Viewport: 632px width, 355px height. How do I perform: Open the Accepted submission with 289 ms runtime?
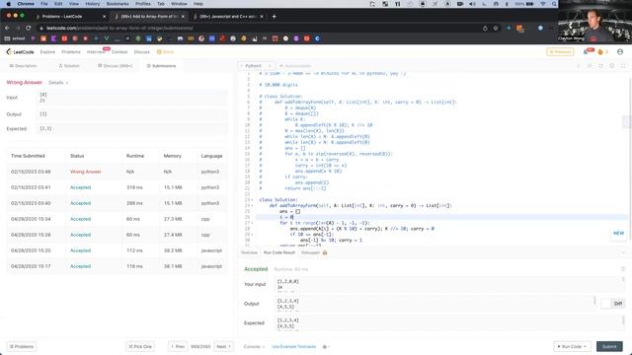[x=80, y=203]
